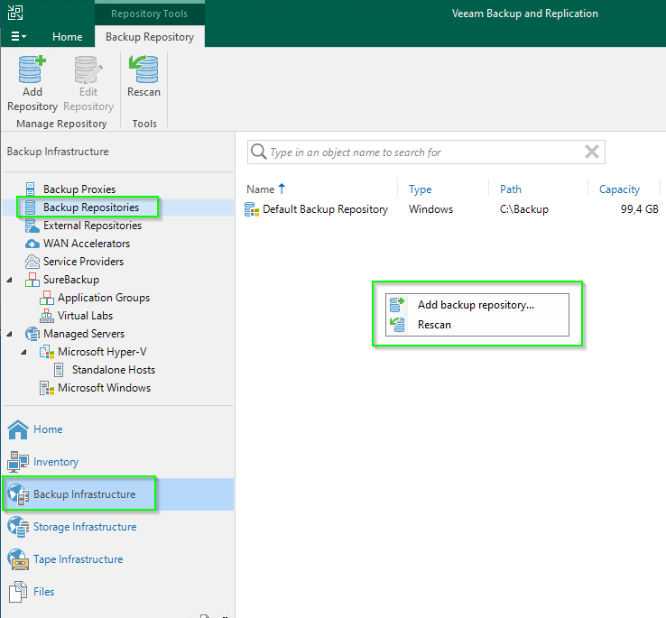Image resolution: width=666 pixels, height=618 pixels.
Task: Click the context menu add repository icon
Action: pyautogui.click(x=397, y=305)
